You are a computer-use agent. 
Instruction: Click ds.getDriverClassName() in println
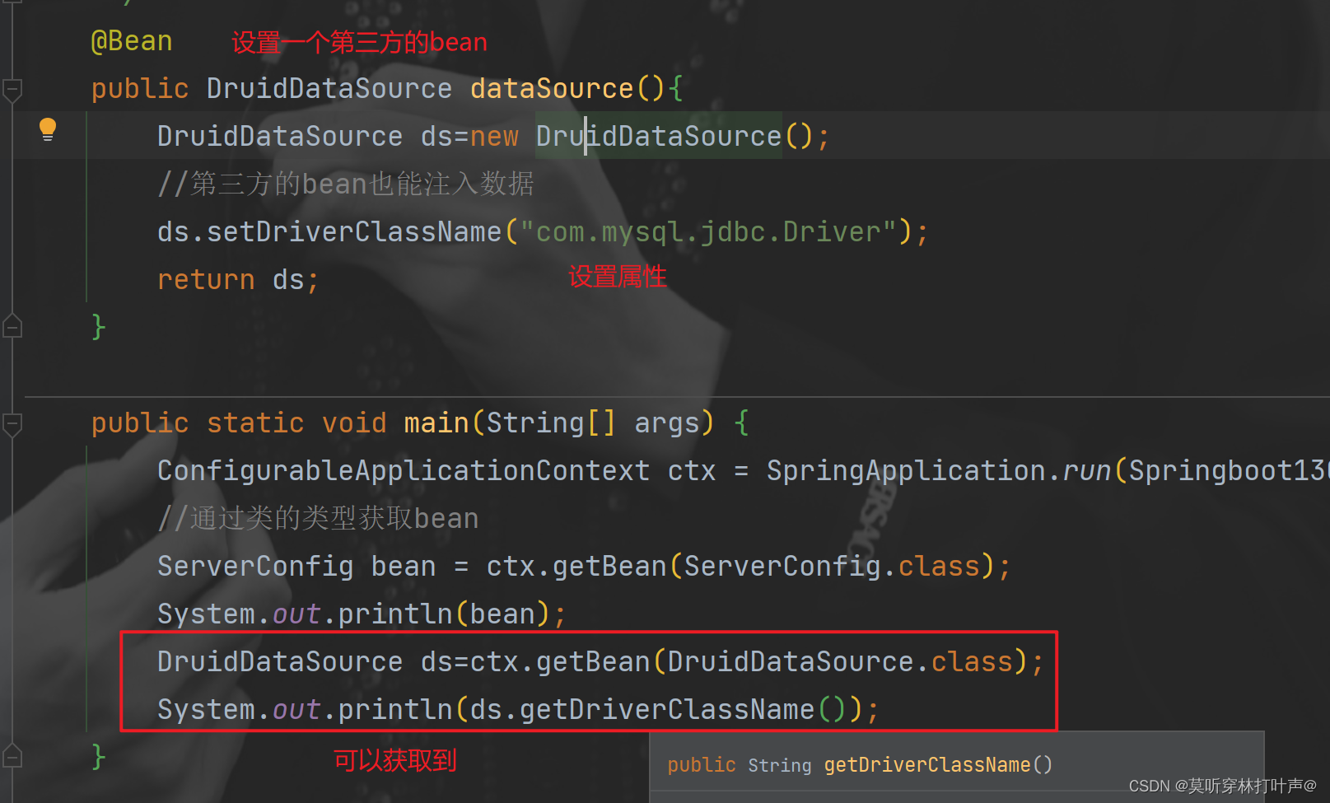pyautogui.click(x=659, y=710)
